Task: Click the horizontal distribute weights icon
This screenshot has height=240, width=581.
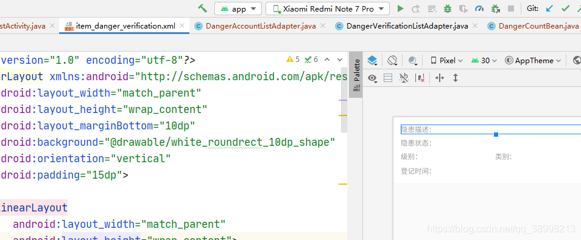Action: pos(440,78)
